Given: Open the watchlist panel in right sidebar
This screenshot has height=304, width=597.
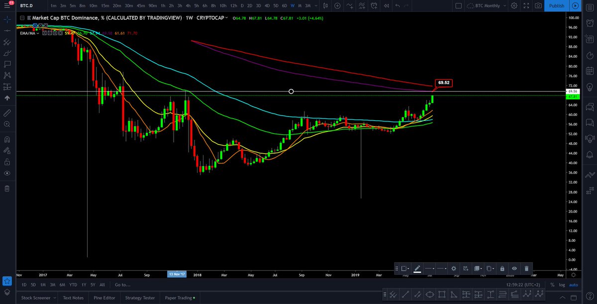Looking at the screenshot, I should click(x=590, y=6).
